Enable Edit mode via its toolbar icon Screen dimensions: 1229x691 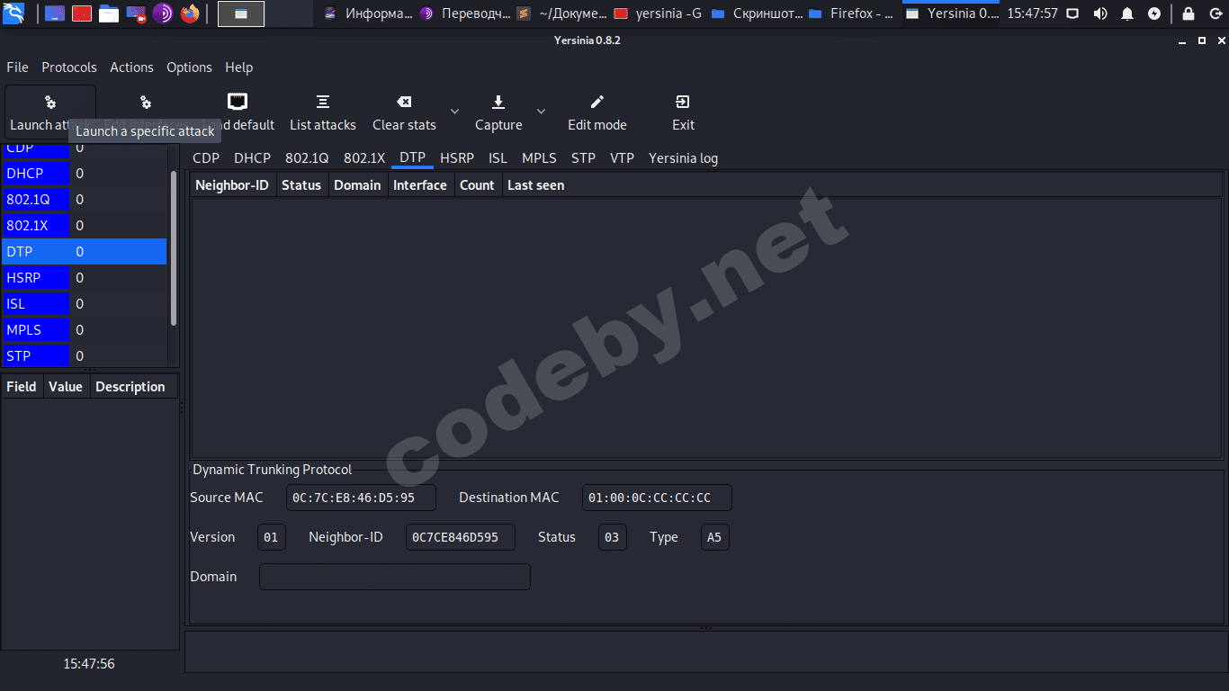pos(597,111)
